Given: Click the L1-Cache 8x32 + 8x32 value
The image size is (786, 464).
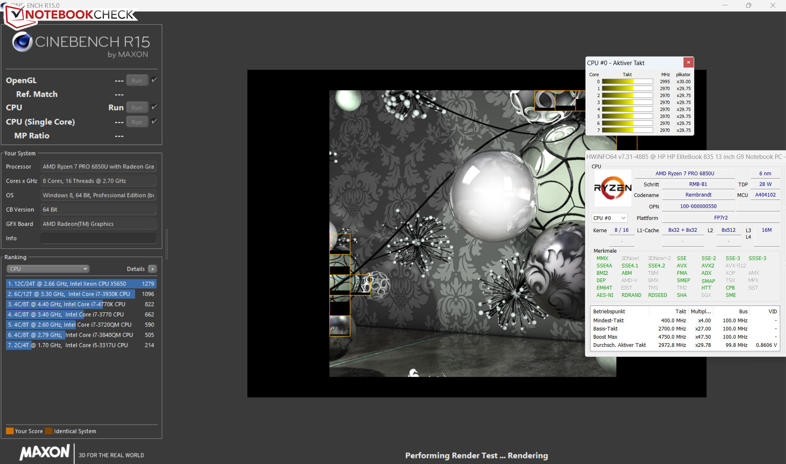Looking at the screenshot, I should point(682,230).
